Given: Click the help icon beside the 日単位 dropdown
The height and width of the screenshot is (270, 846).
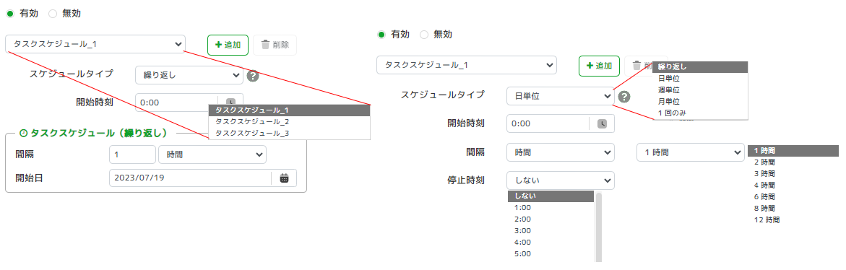Looking at the screenshot, I should (624, 97).
